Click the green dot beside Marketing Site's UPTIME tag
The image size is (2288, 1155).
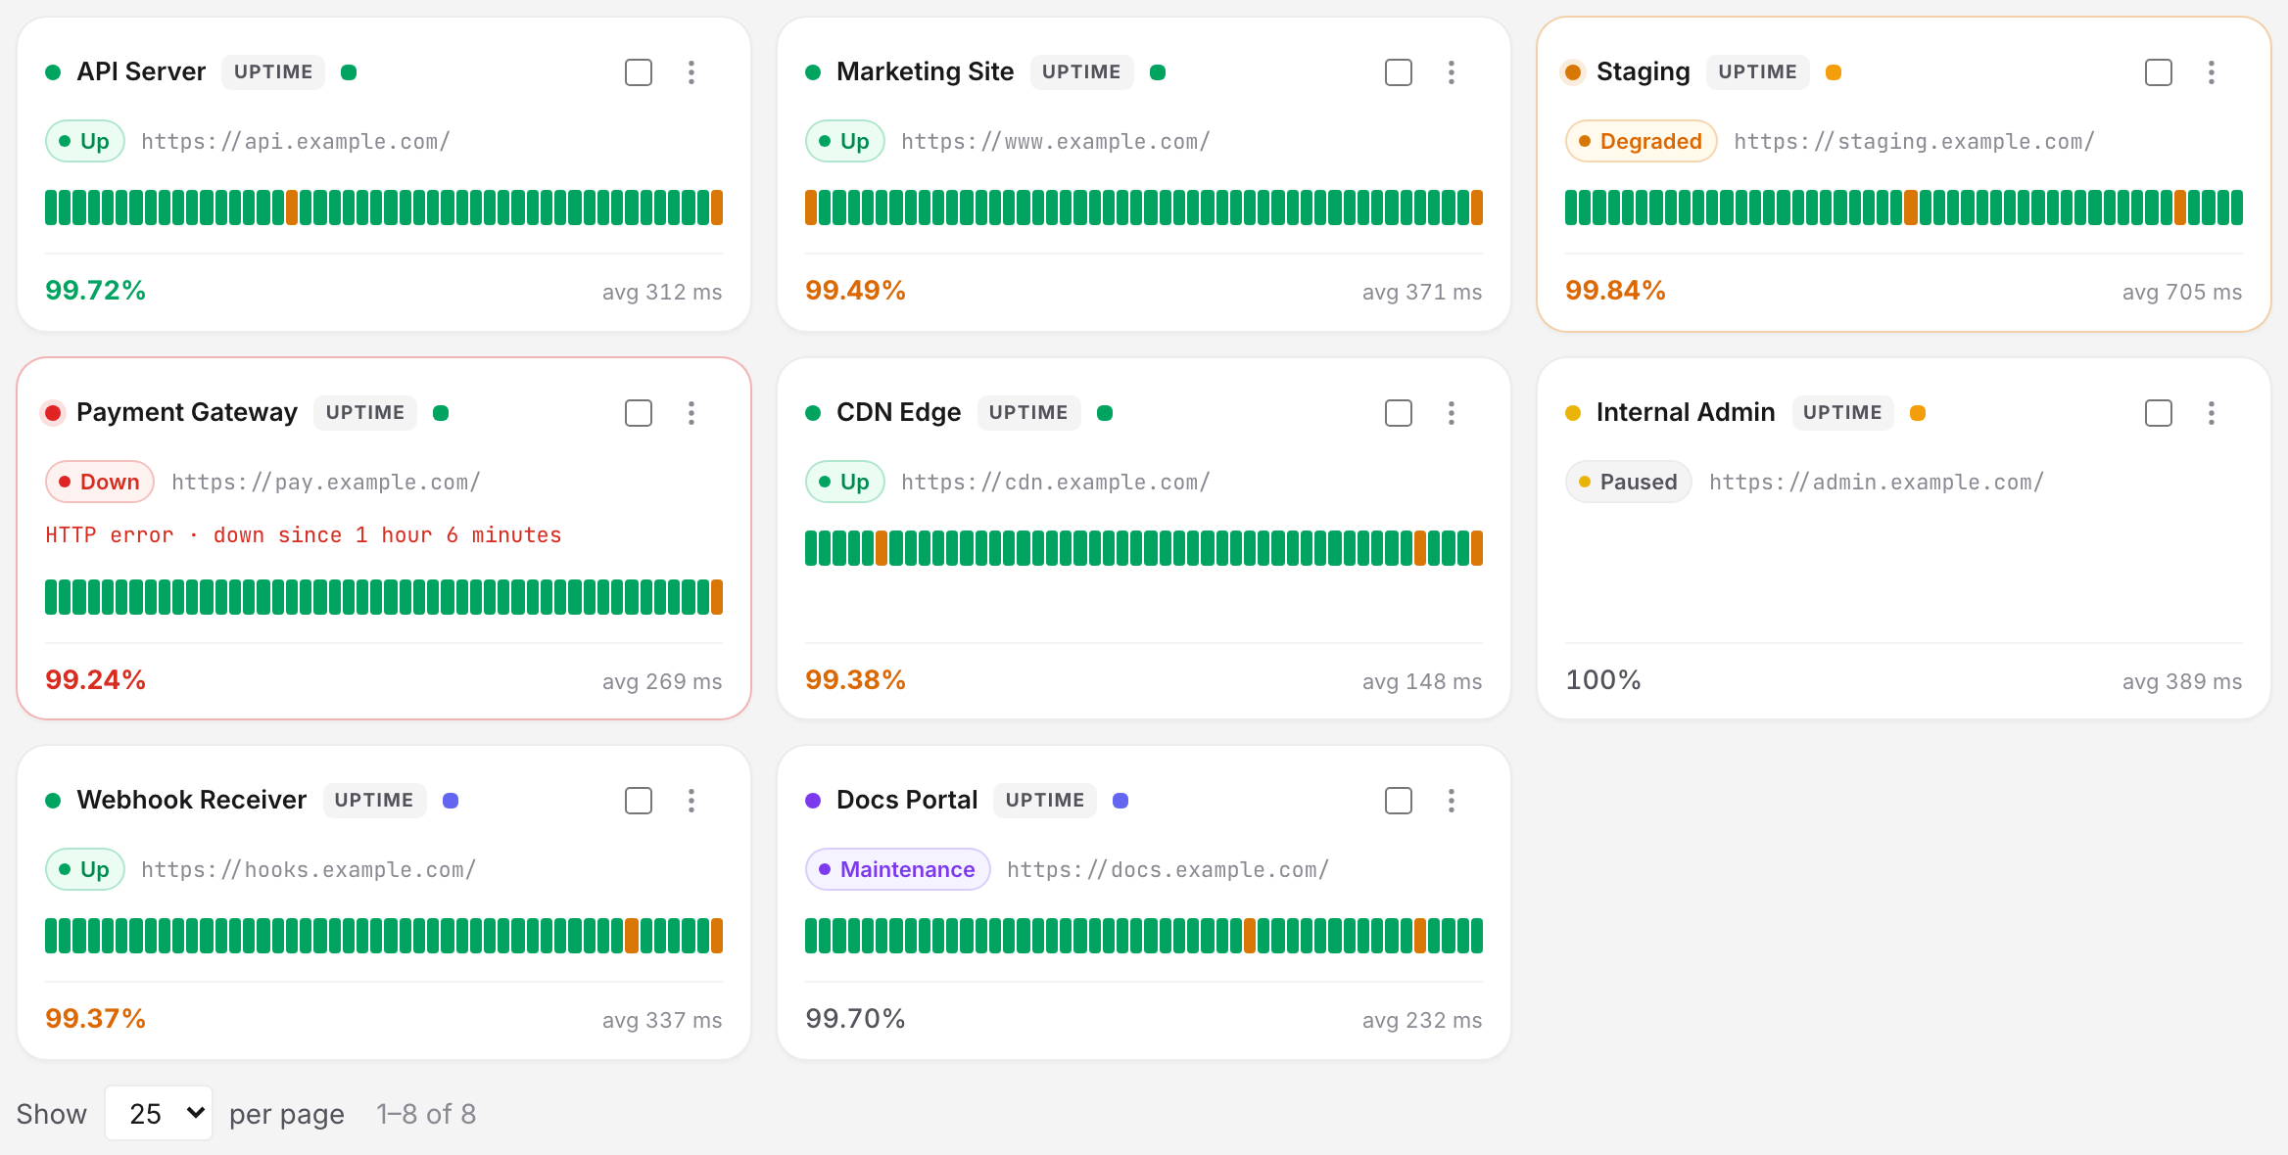(1158, 72)
